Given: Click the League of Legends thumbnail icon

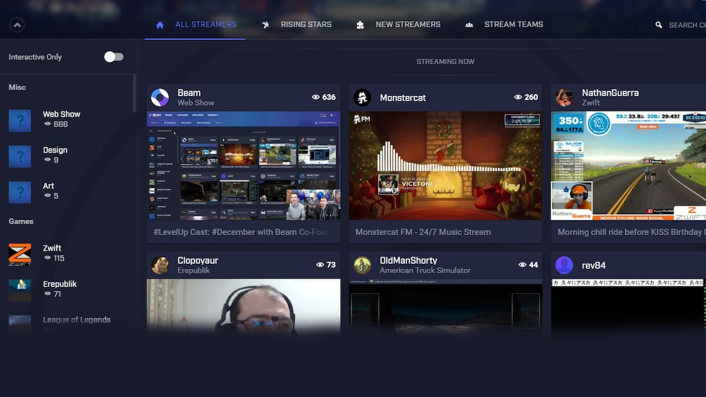Looking at the screenshot, I should (20, 323).
